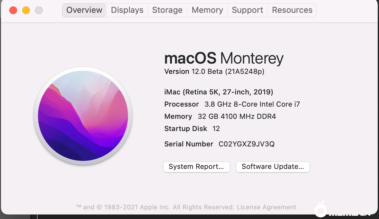The height and width of the screenshot is (219, 379).
Task: Go to the Memory tab
Action: [207, 10]
